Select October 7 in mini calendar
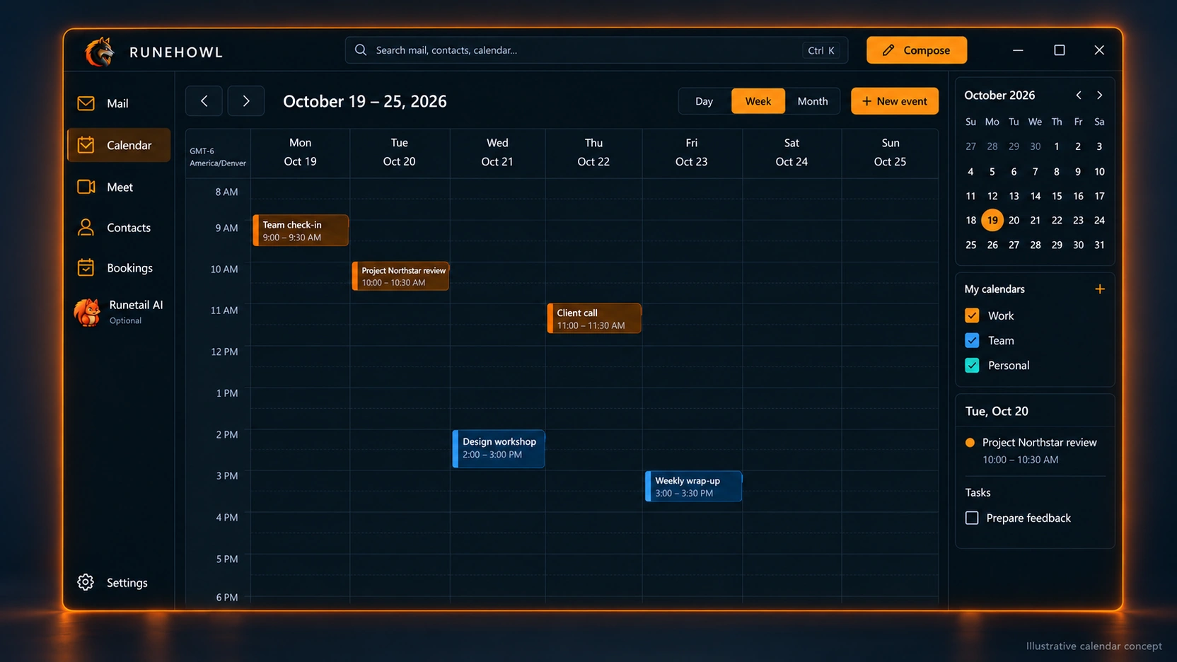The height and width of the screenshot is (662, 1177). (1035, 171)
